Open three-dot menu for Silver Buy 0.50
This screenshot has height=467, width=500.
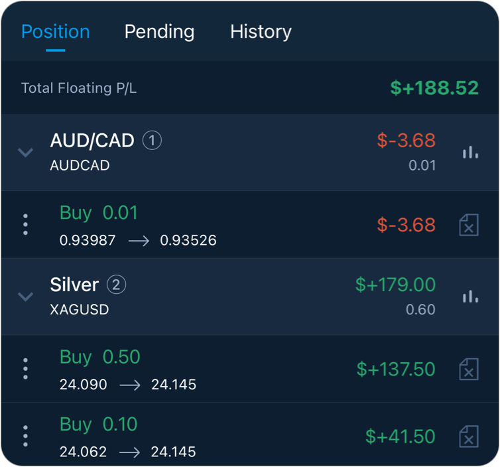25,369
